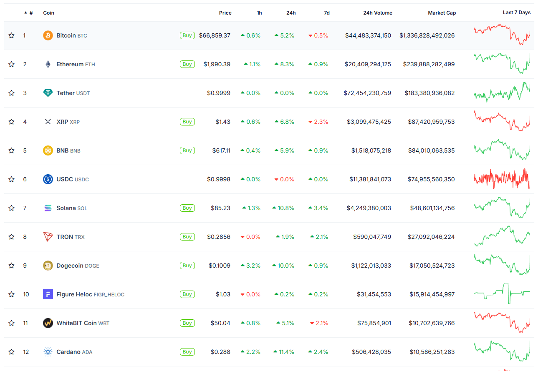Click the Dogecoin DOGE logo
The image size is (543, 371).
[x=47, y=266]
